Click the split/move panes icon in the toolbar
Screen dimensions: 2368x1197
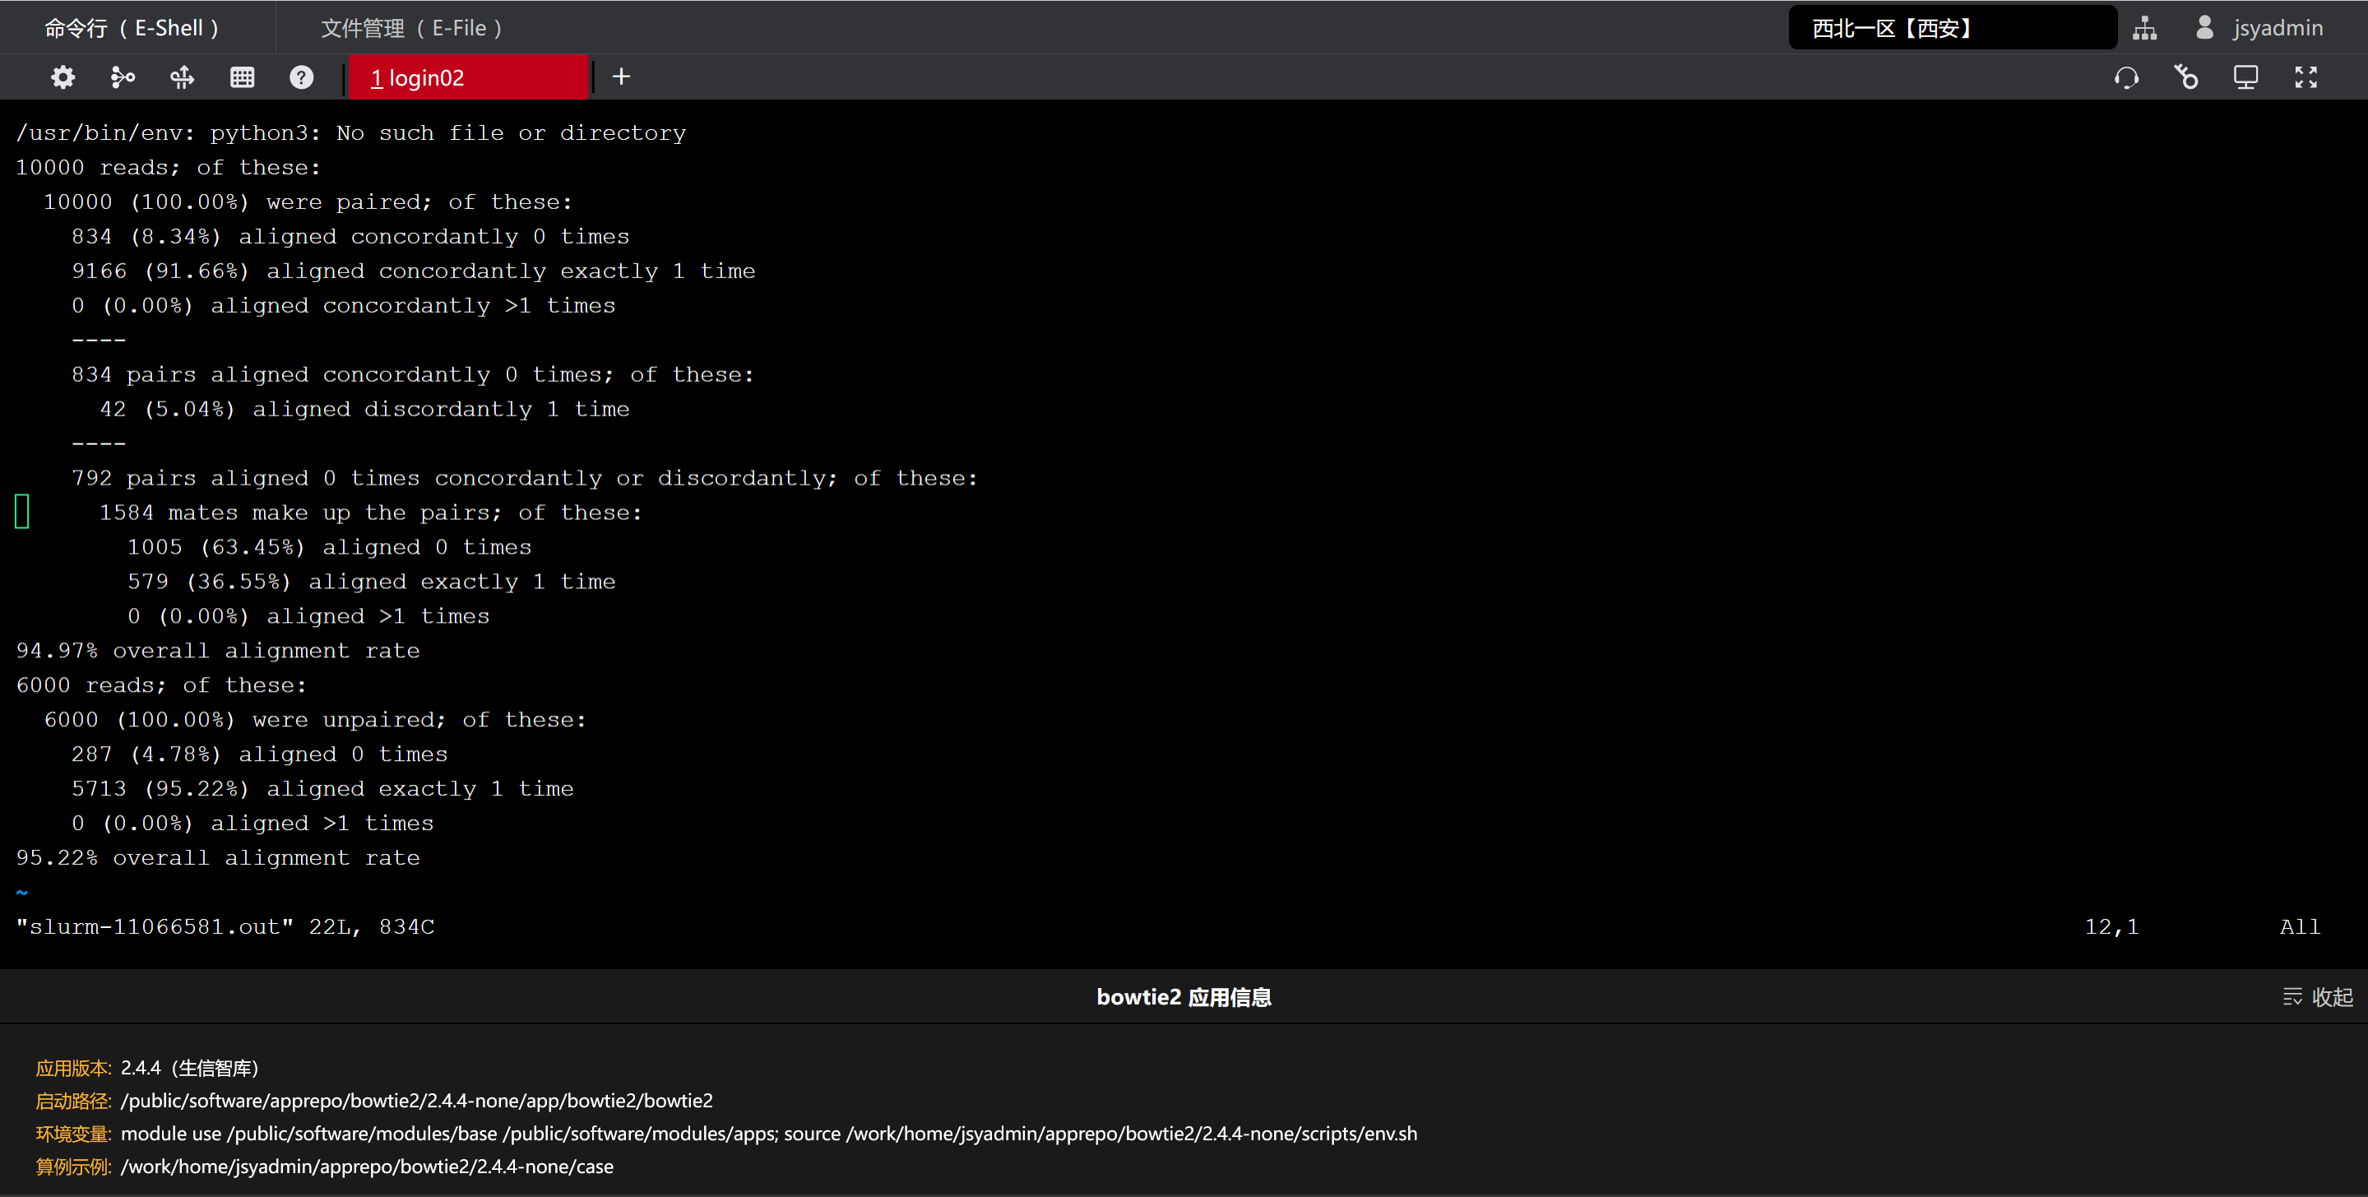(182, 77)
